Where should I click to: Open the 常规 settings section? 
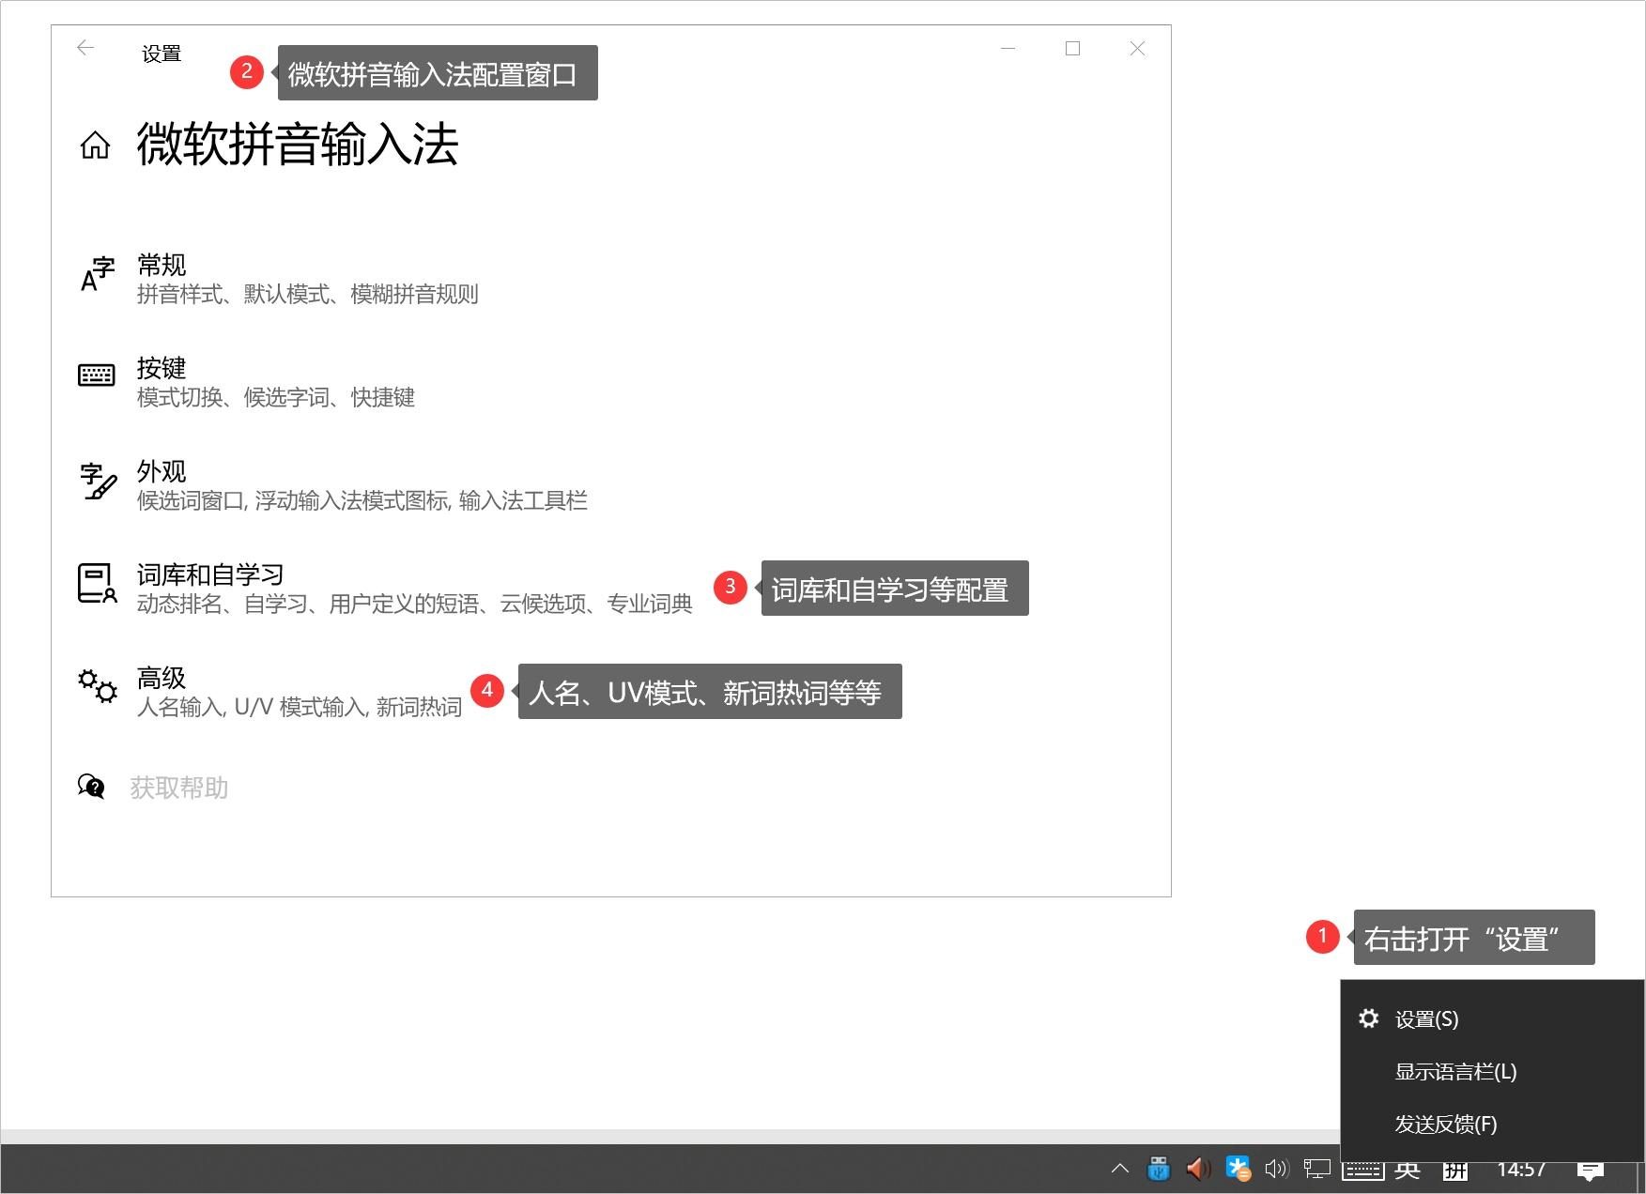162,265
